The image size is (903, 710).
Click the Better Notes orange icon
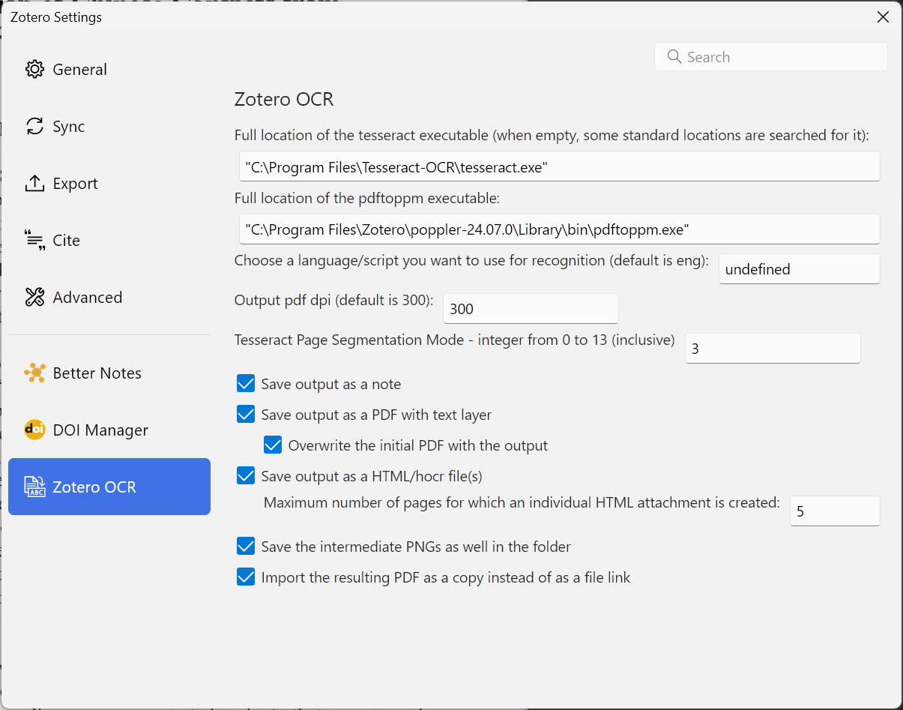(34, 373)
